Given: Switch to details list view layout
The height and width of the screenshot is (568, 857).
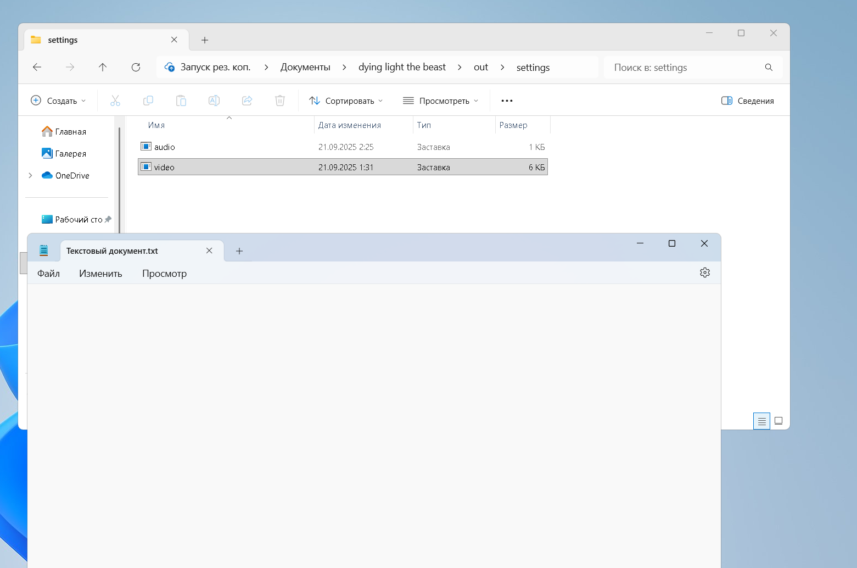Looking at the screenshot, I should (761, 421).
